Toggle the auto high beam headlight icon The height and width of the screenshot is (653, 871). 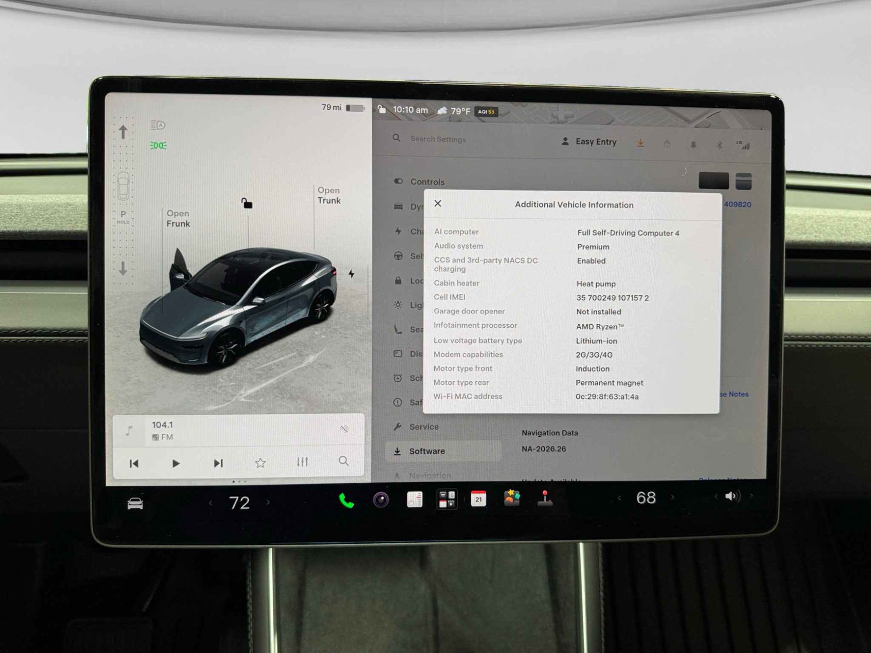(x=158, y=125)
